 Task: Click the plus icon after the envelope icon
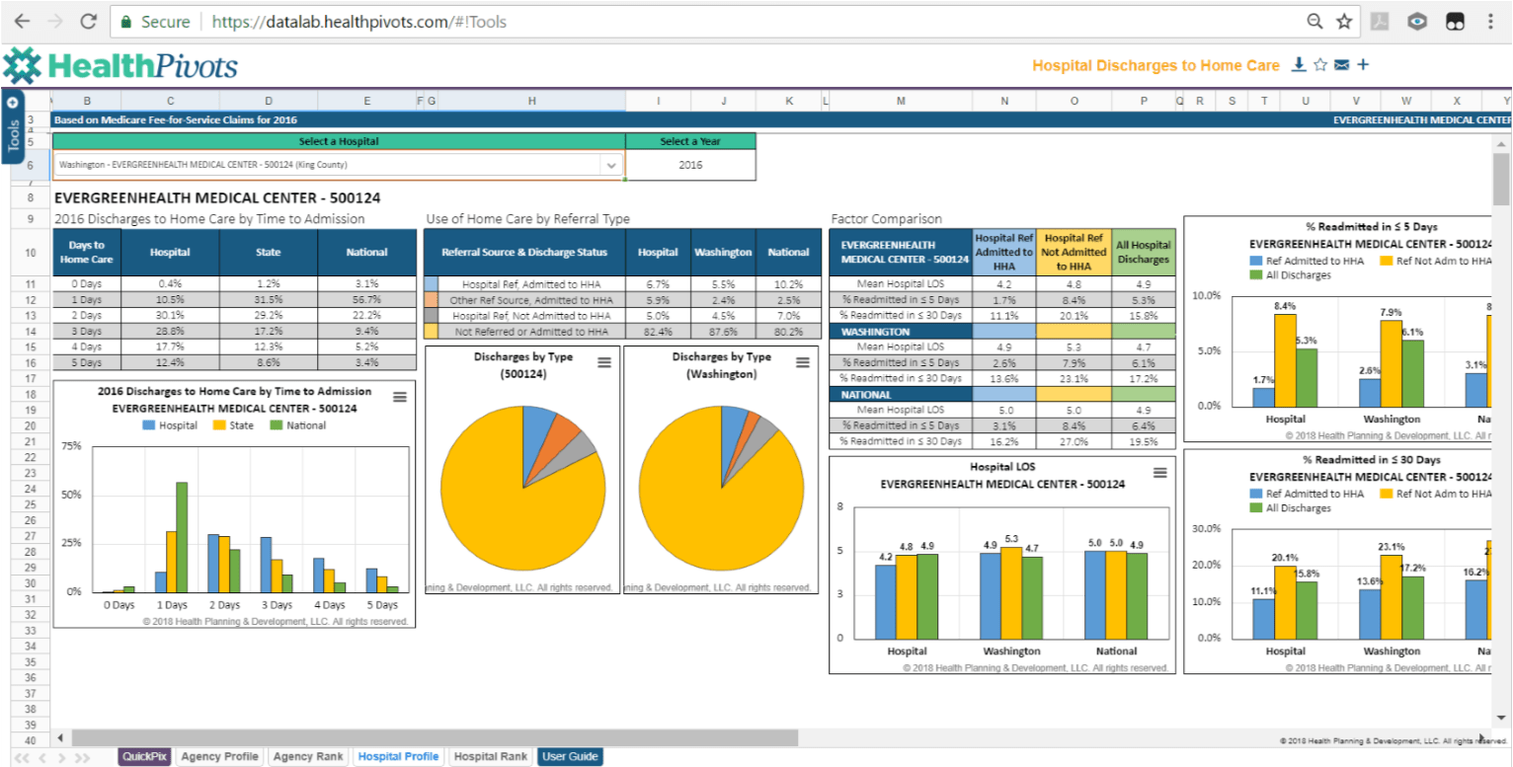click(x=1363, y=65)
